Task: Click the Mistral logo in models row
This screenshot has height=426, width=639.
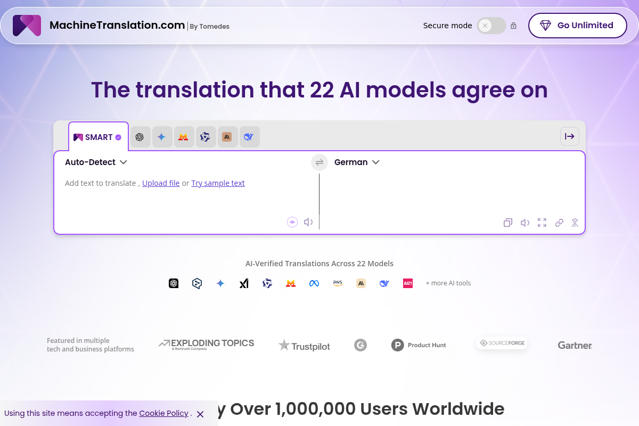Action: click(291, 283)
